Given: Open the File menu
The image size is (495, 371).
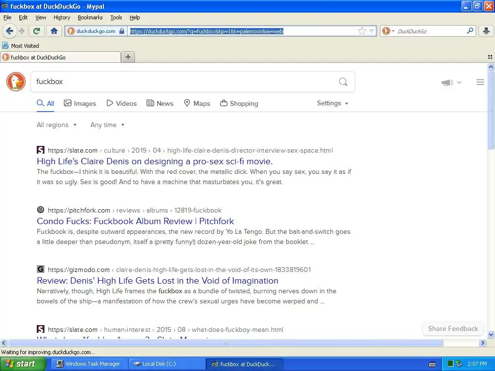Looking at the screenshot, I should [x=7, y=17].
